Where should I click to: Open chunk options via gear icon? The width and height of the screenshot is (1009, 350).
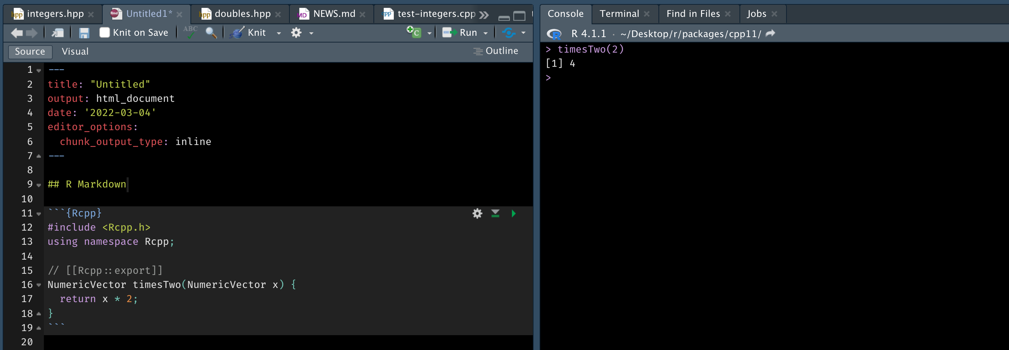[477, 213]
